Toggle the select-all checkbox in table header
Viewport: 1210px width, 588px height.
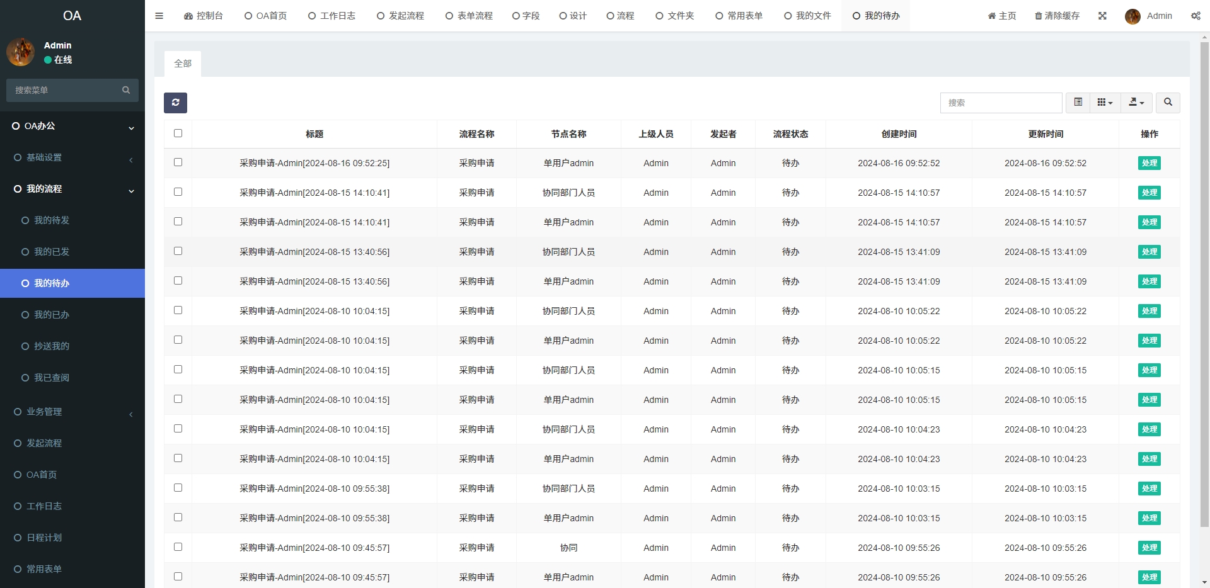pos(178,133)
